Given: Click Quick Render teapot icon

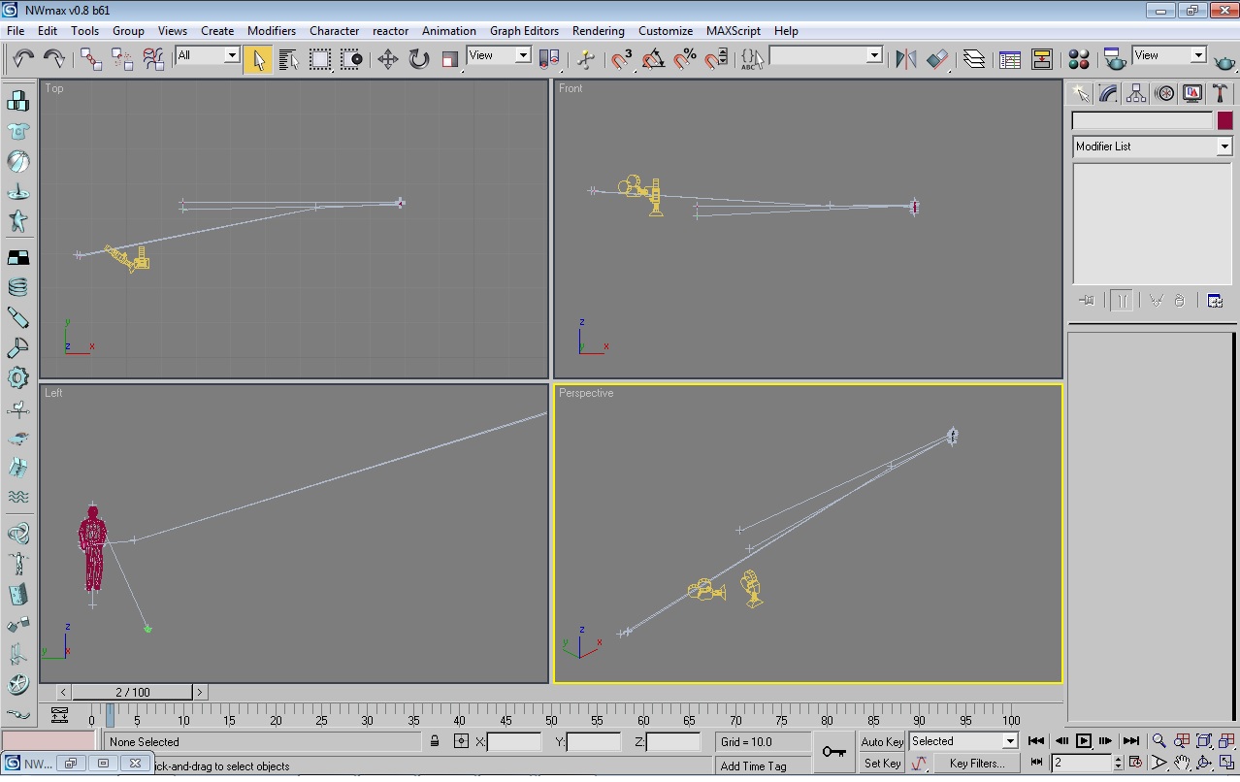Looking at the screenshot, I should tap(1224, 59).
